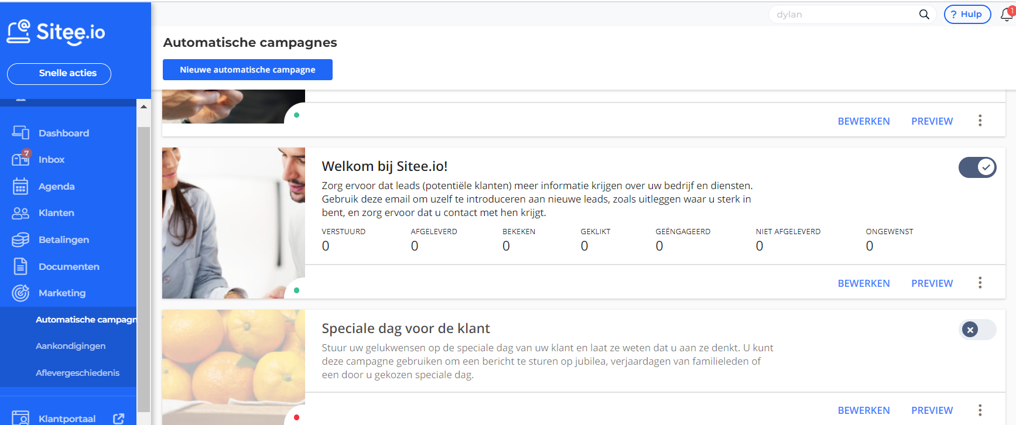Click the BEKEKEN statistic label
This screenshot has height=425, width=1016.
pyautogui.click(x=519, y=232)
